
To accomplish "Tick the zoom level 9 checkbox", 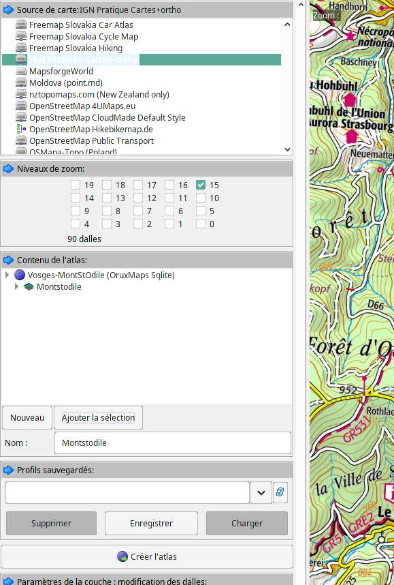I will 76,211.
